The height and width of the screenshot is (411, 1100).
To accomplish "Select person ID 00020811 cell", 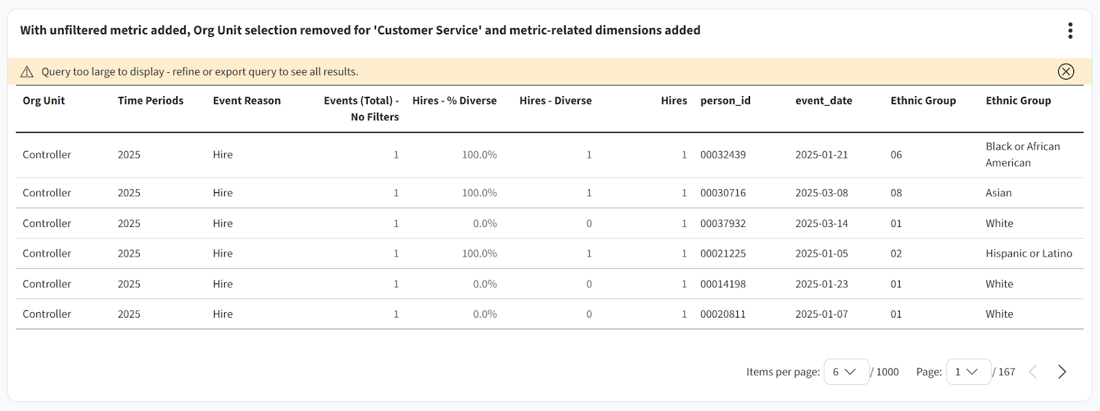I will (723, 314).
